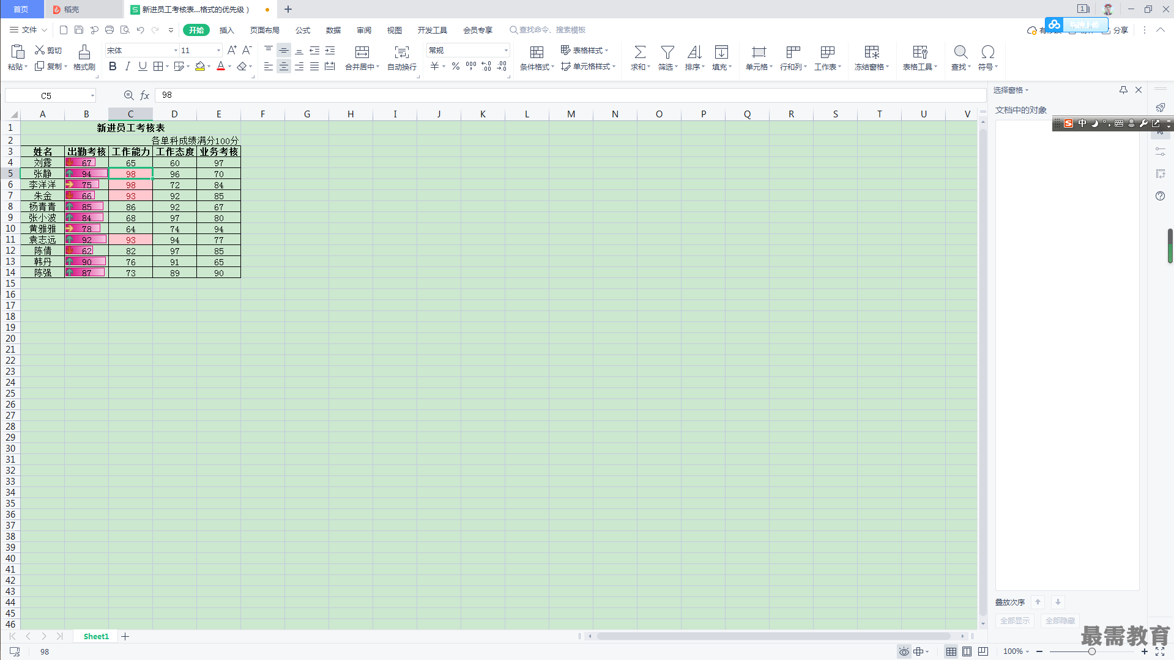Open the Review (审阅) tab
The height and width of the screenshot is (660, 1174).
[x=364, y=30]
